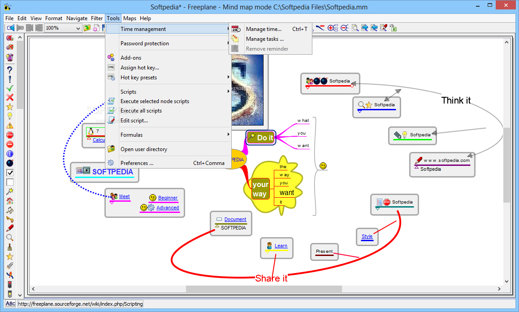
Task: Expand the Password protection submenu
Action: [x=168, y=43]
